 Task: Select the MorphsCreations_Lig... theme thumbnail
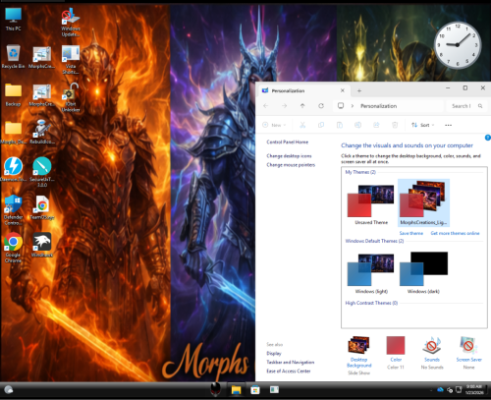[423, 202]
